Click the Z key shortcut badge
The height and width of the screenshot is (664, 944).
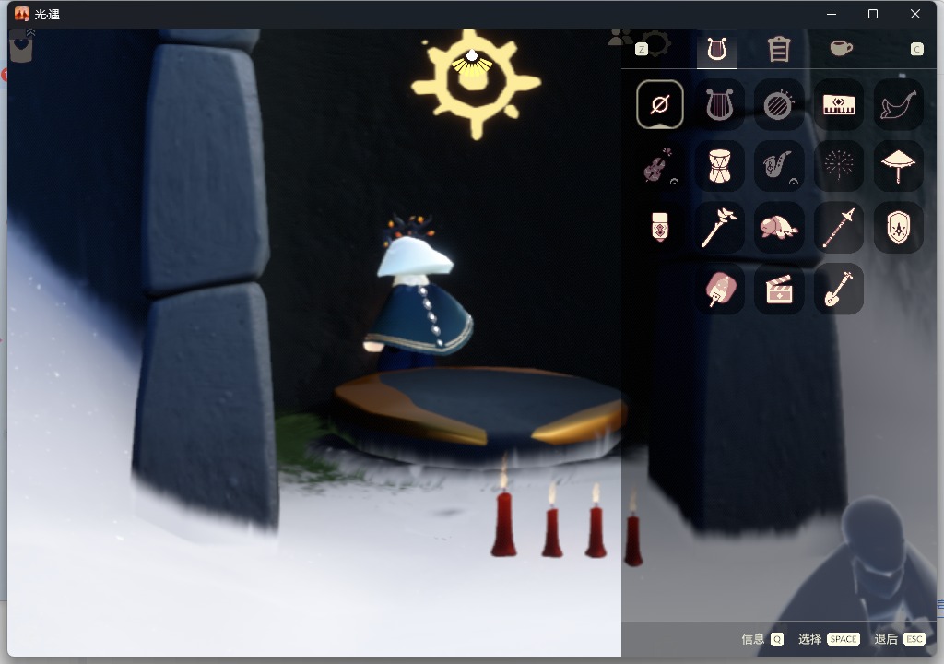point(642,50)
